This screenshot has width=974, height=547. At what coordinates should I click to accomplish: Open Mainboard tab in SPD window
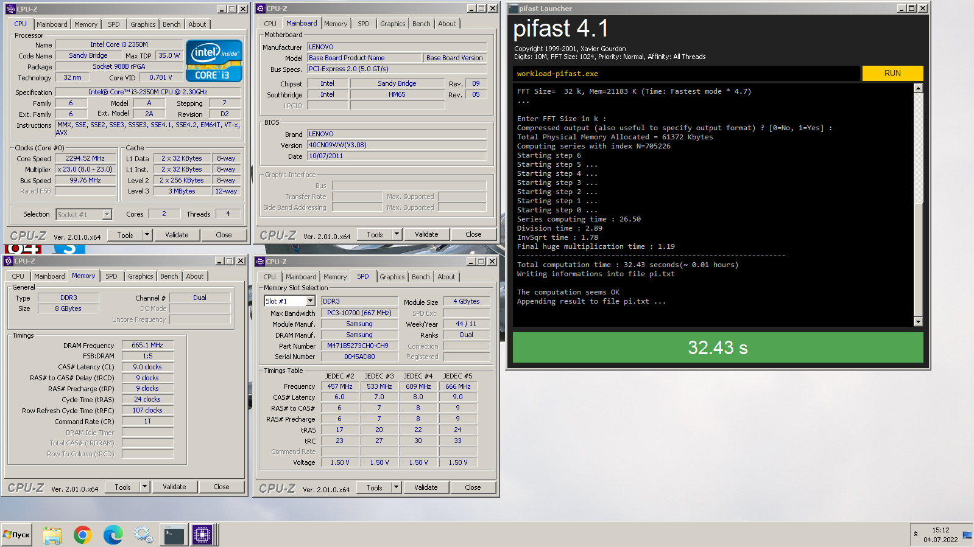click(x=301, y=277)
